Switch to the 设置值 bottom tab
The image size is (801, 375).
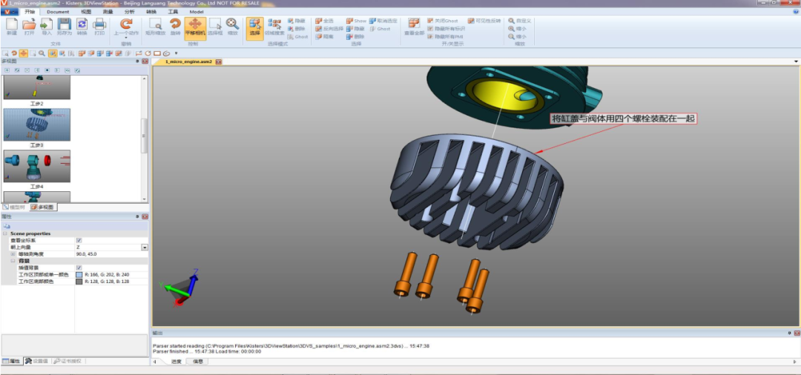[x=37, y=361]
